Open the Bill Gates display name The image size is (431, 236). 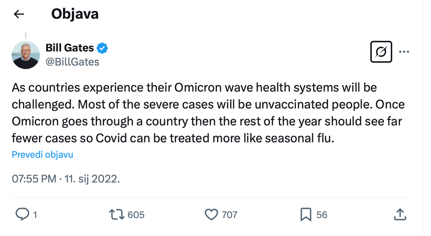pyautogui.click(x=70, y=48)
